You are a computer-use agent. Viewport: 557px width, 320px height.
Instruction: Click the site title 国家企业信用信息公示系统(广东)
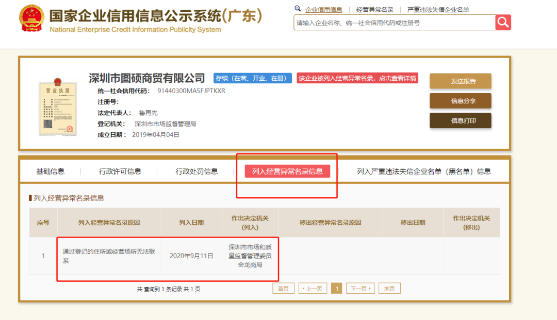(x=156, y=15)
